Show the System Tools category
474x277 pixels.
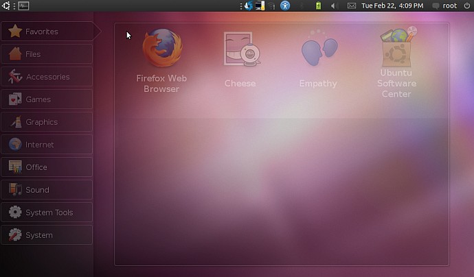[47, 213]
